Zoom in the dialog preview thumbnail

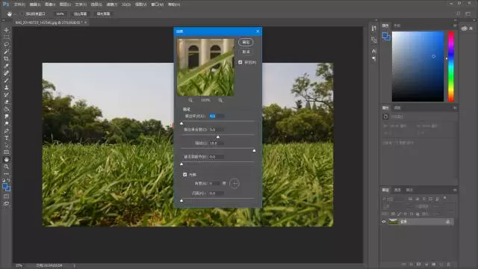[220, 100]
